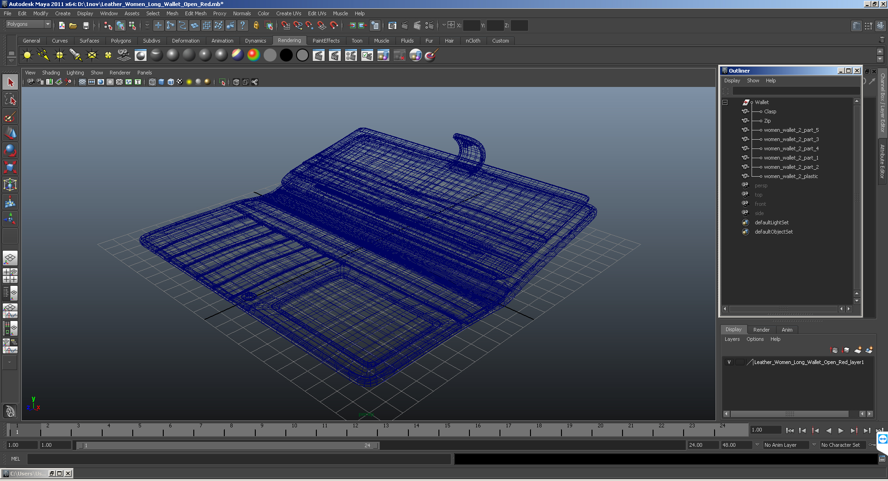This screenshot has height=481, width=888.
Task: Toggle the viewport grid icon
Action: pyautogui.click(x=82, y=82)
